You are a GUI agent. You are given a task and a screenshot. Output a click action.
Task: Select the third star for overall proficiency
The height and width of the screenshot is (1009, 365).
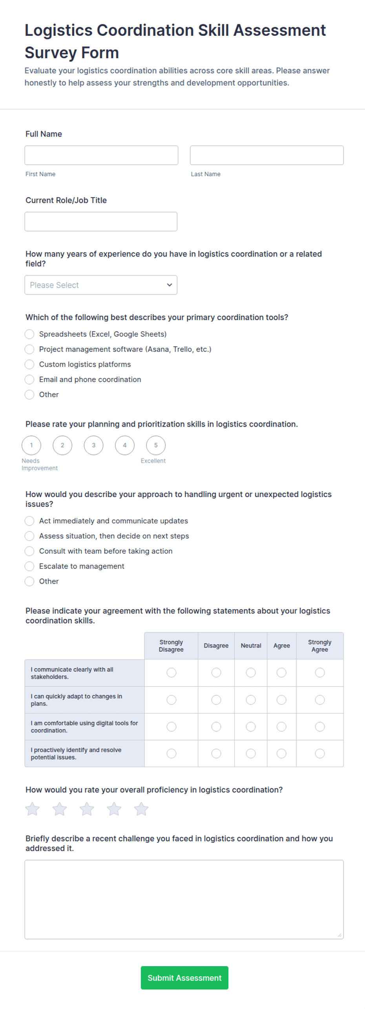[x=87, y=808]
